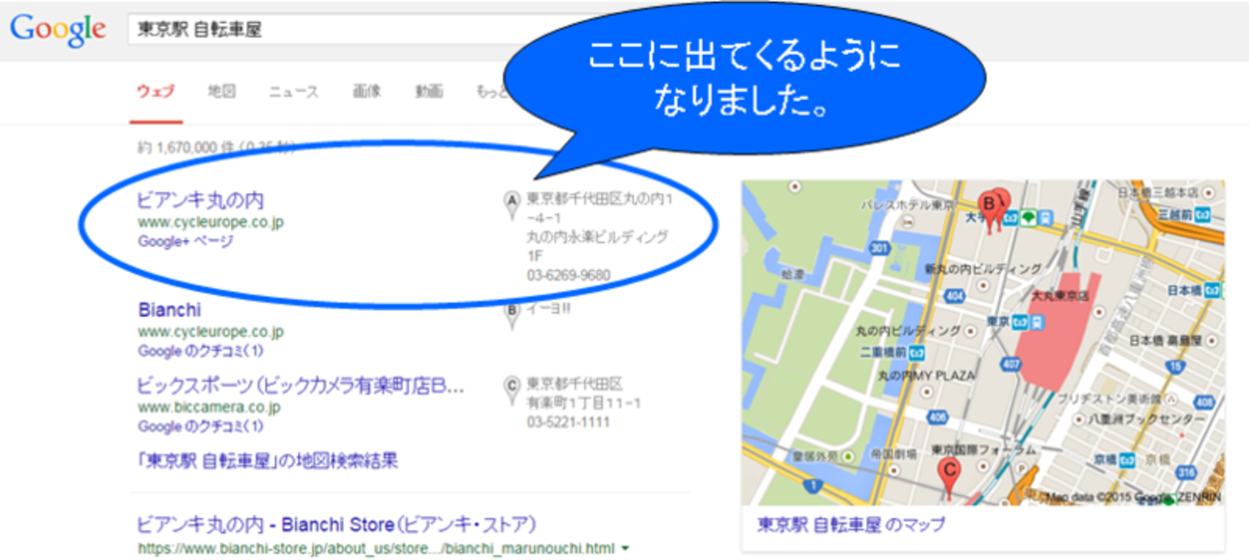1249x560 pixels.
Task: Click the phone number 03-6269-9680
Action: [568, 276]
